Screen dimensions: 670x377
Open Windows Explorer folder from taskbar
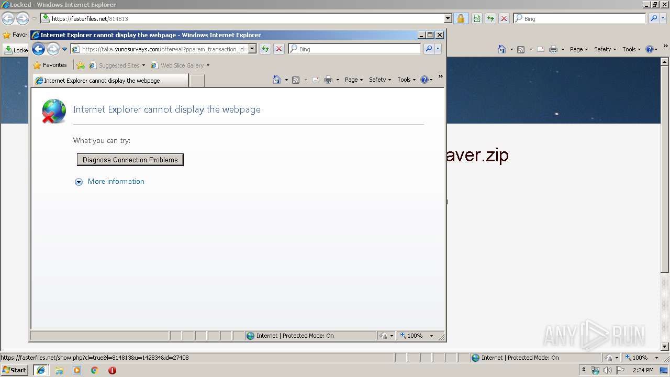point(59,370)
